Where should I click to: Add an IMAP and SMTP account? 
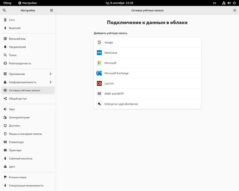pyautogui.click(x=147, y=94)
